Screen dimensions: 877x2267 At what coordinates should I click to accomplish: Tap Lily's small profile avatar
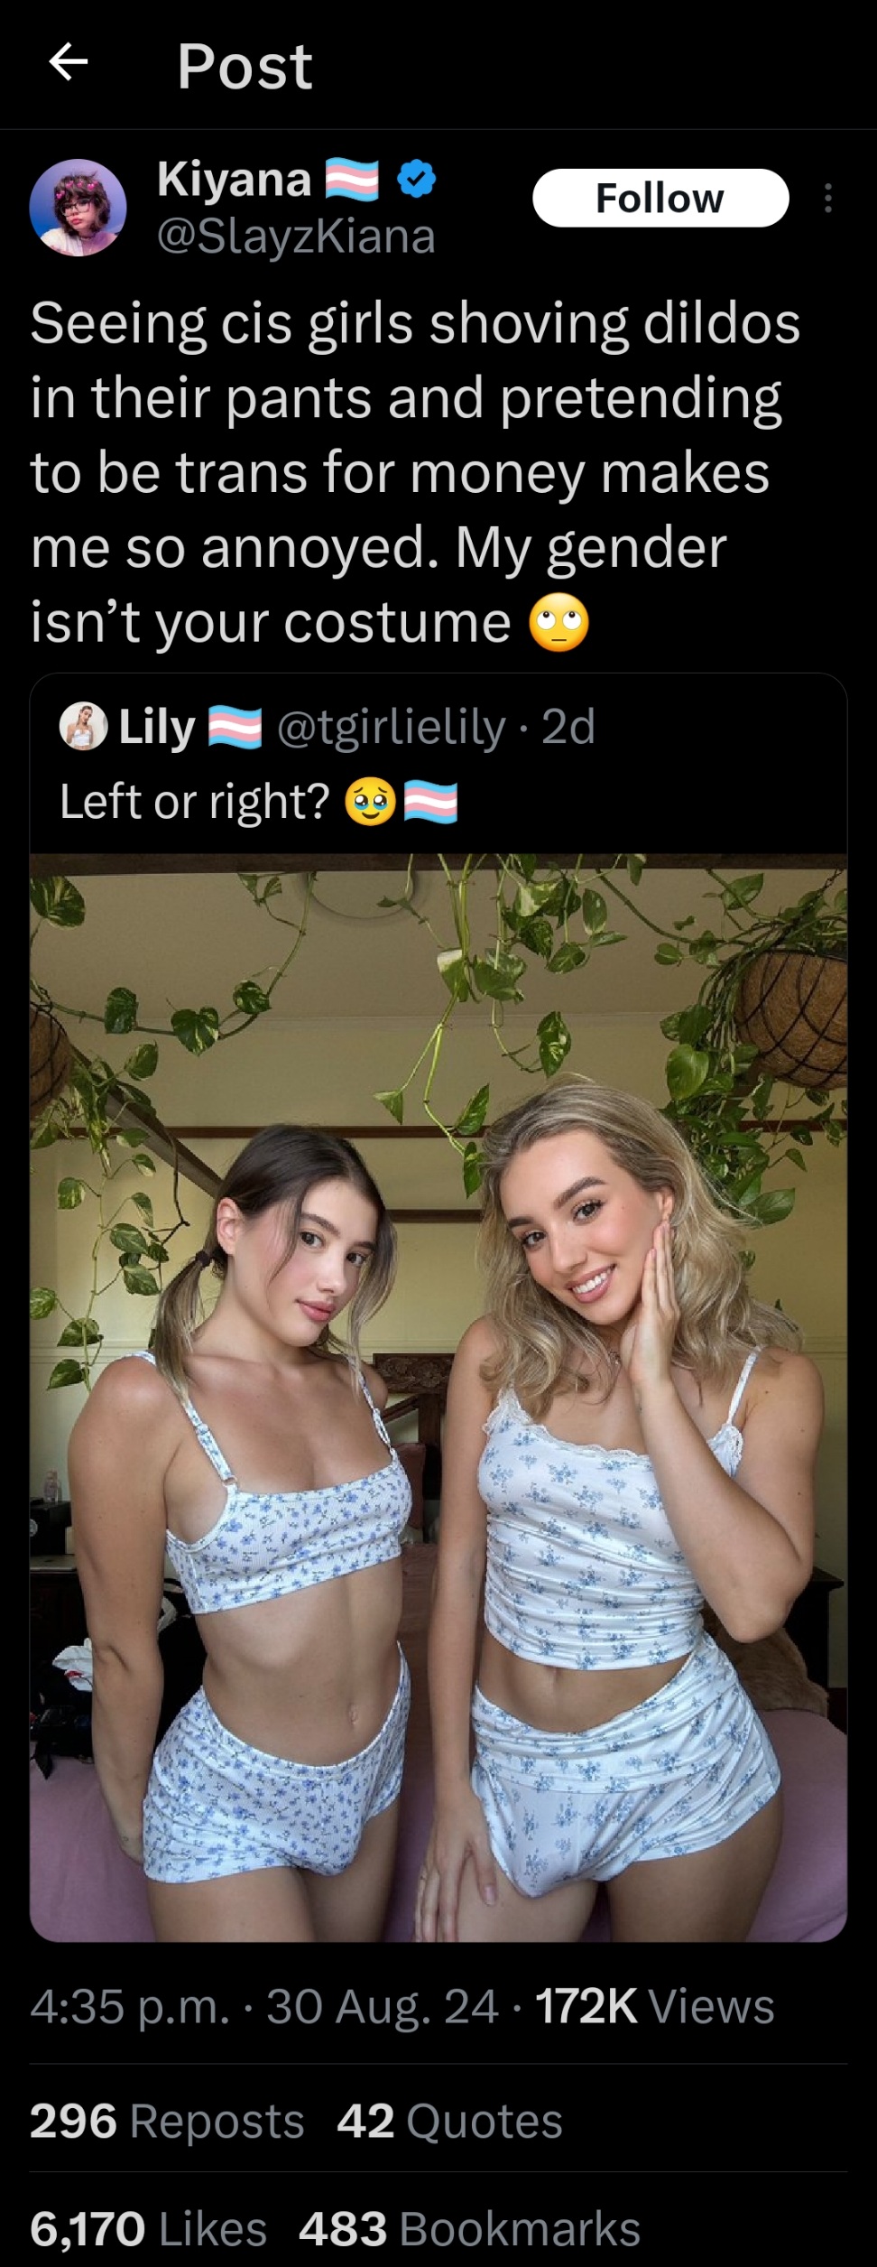tap(84, 727)
